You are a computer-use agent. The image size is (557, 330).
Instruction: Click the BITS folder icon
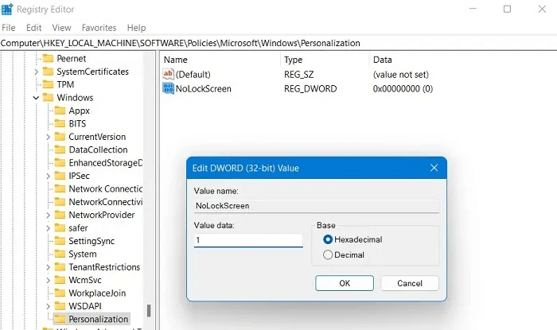[60, 123]
